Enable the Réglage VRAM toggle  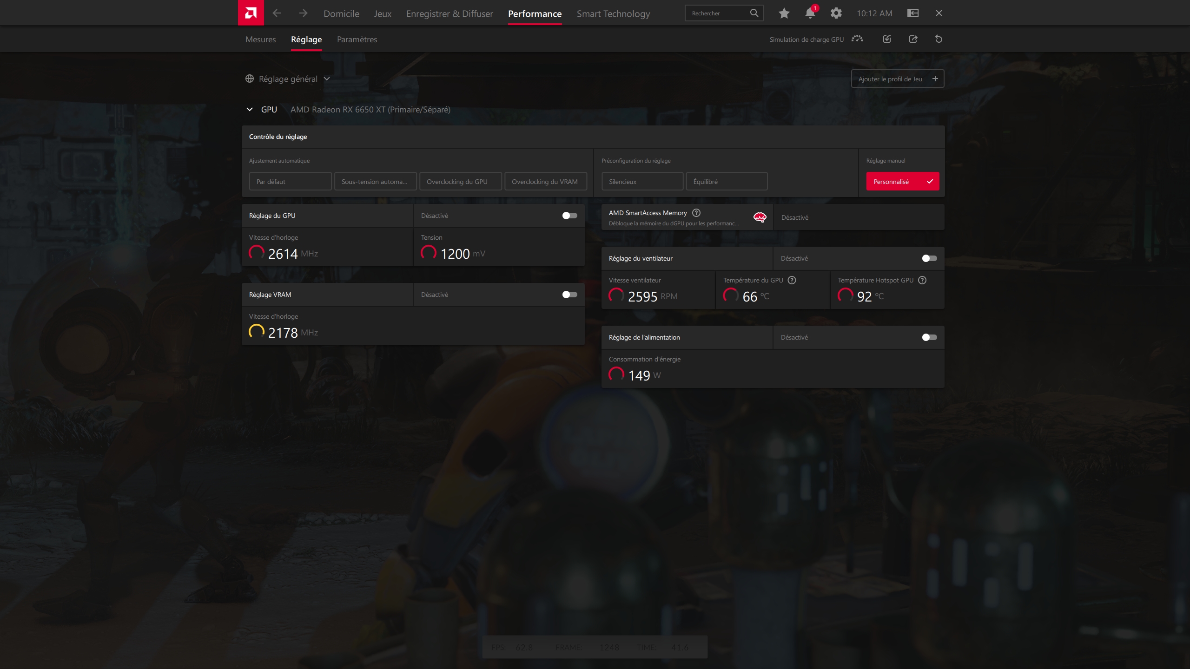(569, 295)
